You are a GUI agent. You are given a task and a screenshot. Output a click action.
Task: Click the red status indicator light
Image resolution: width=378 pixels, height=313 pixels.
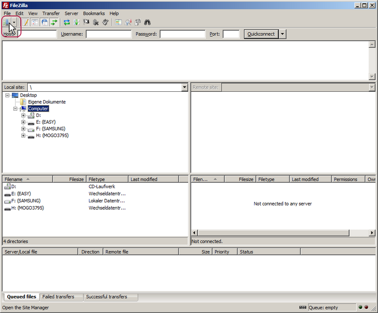click(366, 307)
